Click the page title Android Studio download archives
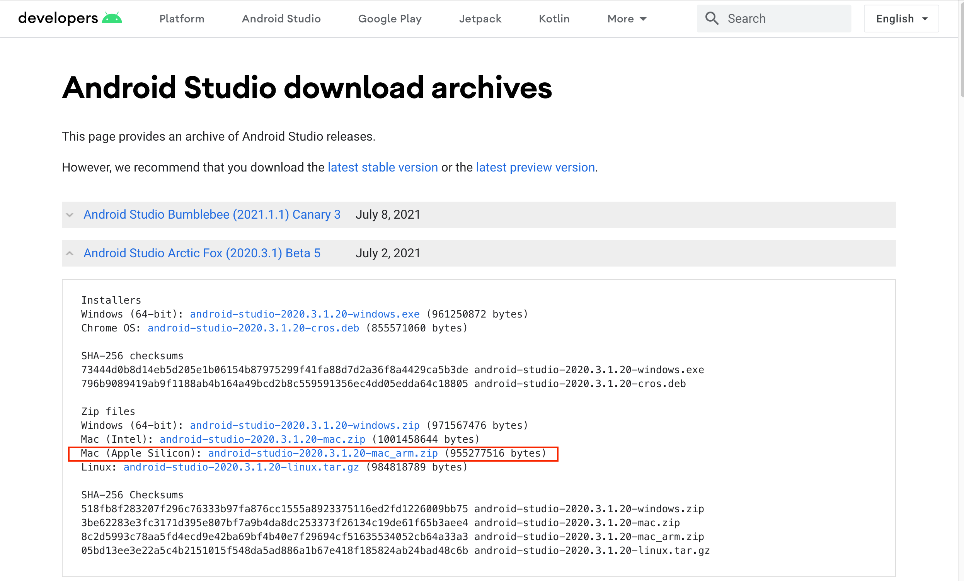 307,88
